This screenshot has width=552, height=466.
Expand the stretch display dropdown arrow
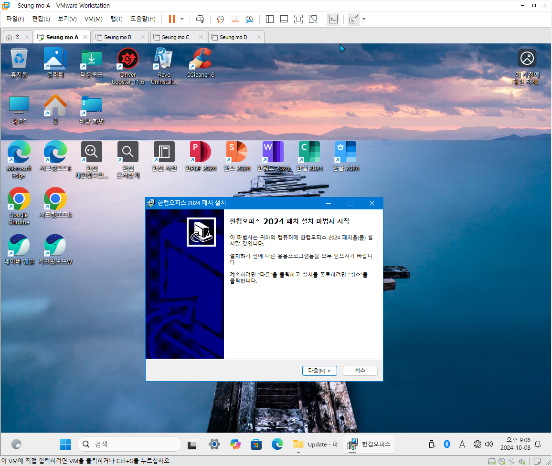[364, 19]
